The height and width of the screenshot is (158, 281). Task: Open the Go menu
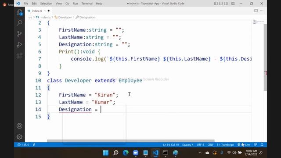67,4
